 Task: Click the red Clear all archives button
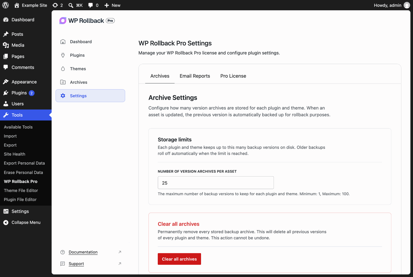point(179,259)
